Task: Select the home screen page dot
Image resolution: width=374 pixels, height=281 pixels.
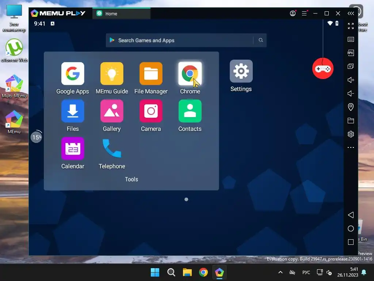Action: point(186,199)
